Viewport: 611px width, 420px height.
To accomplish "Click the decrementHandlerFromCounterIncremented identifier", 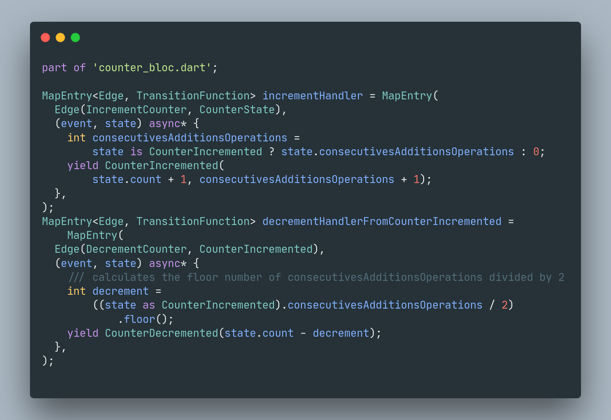I will coord(382,221).
